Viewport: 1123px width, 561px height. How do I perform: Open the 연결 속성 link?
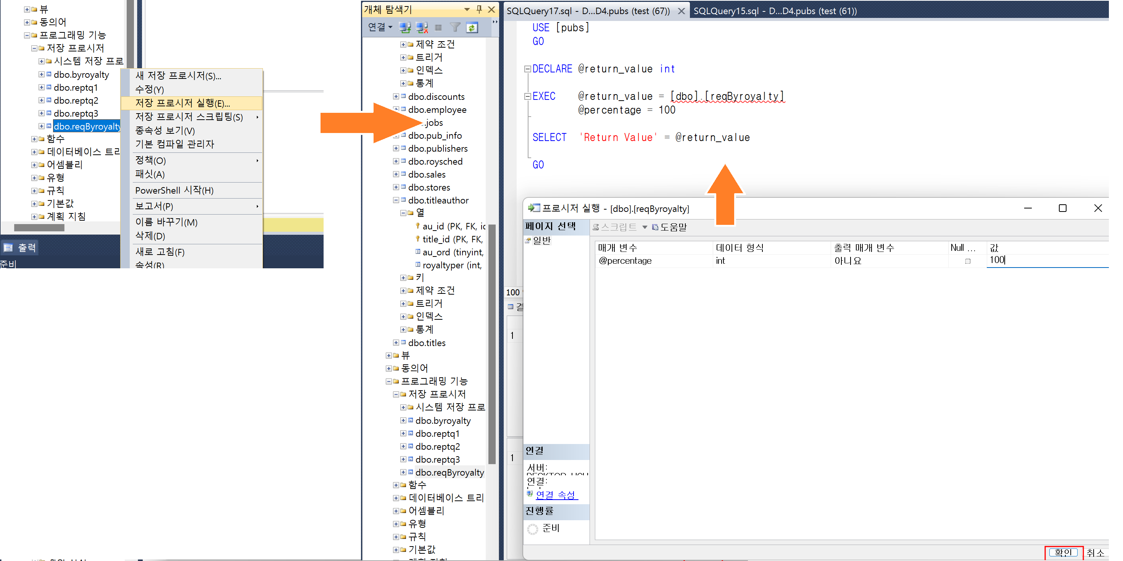pos(556,494)
